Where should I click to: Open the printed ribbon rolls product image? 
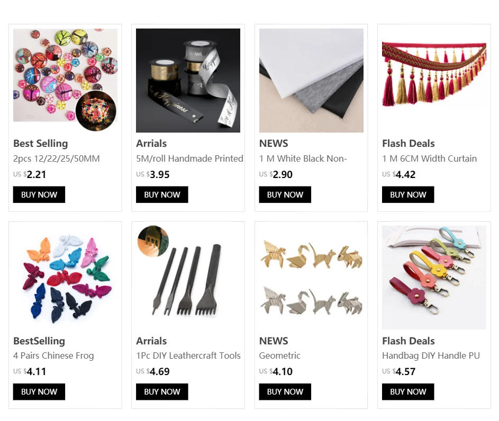188,80
